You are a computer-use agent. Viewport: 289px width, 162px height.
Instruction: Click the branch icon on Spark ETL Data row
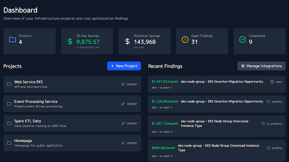123,123
